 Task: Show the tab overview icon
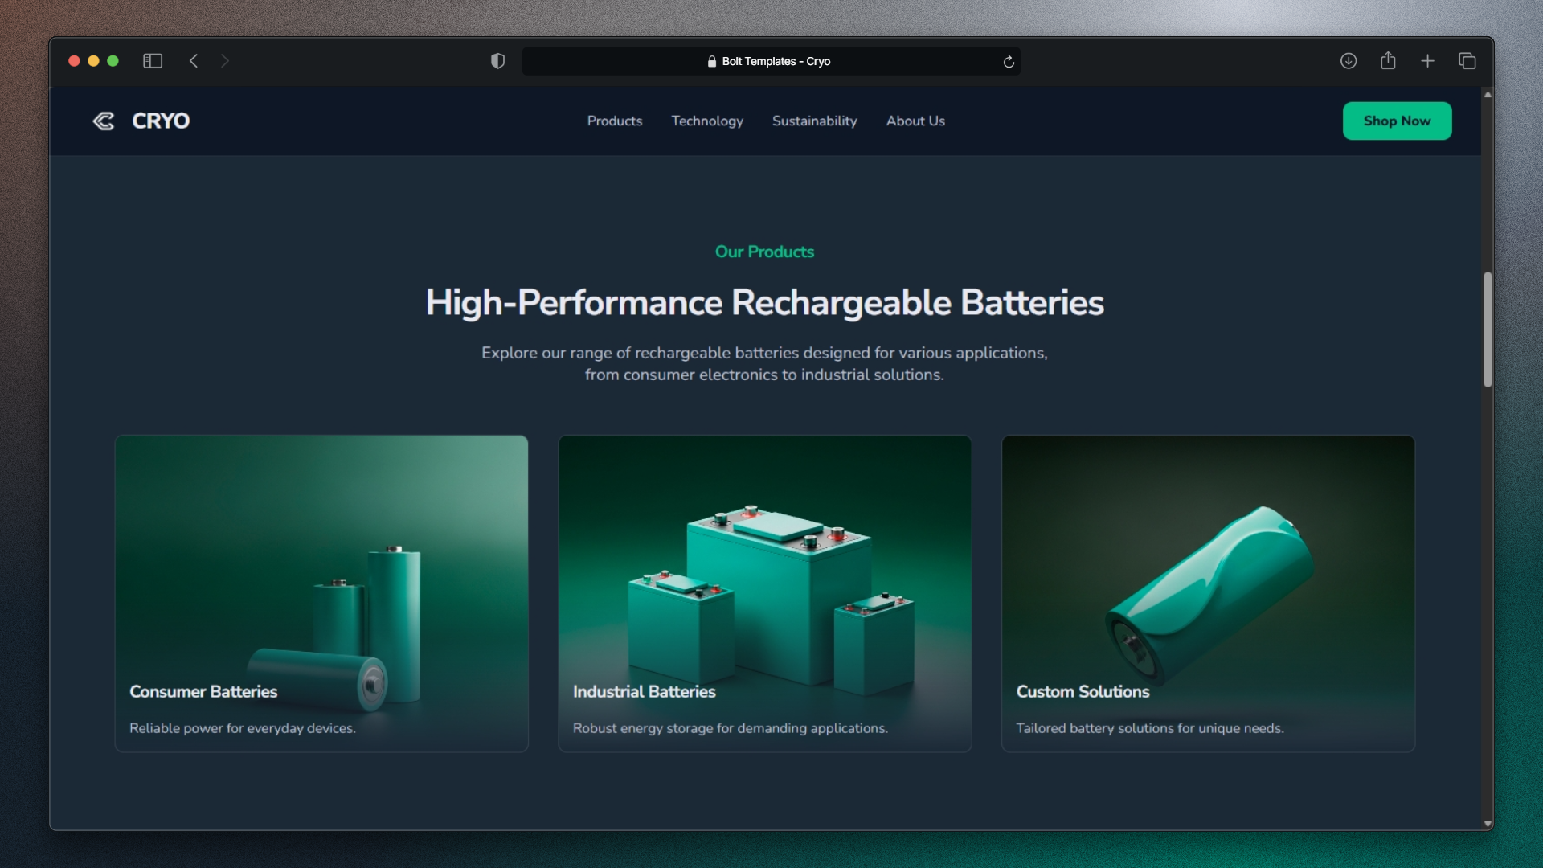(x=1467, y=61)
